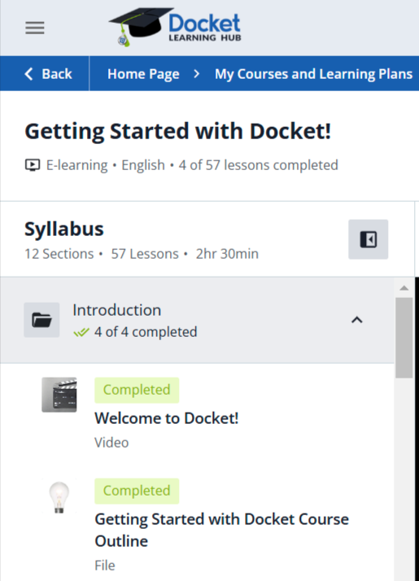Click the double checkmark completion icon
Screen dimensions: 419x581
(81, 332)
